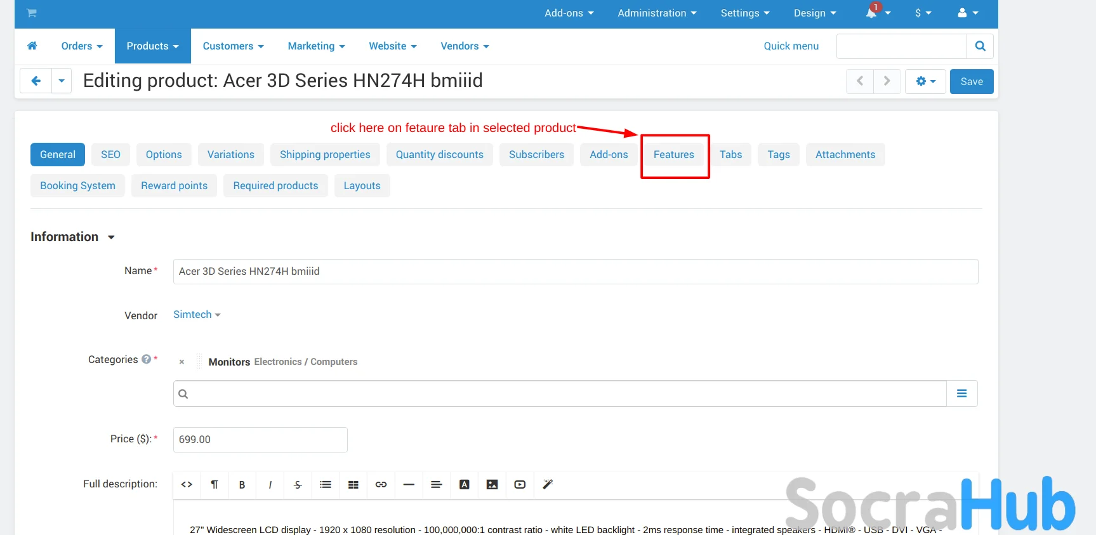This screenshot has width=1096, height=535.
Task: Click the Price input field
Action: (x=260, y=440)
